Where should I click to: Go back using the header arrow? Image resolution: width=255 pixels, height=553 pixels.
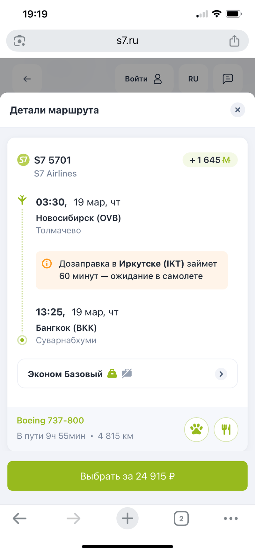coord(27,79)
